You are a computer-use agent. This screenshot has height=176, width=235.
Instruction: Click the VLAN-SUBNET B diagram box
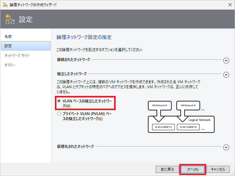(x=188, y=127)
